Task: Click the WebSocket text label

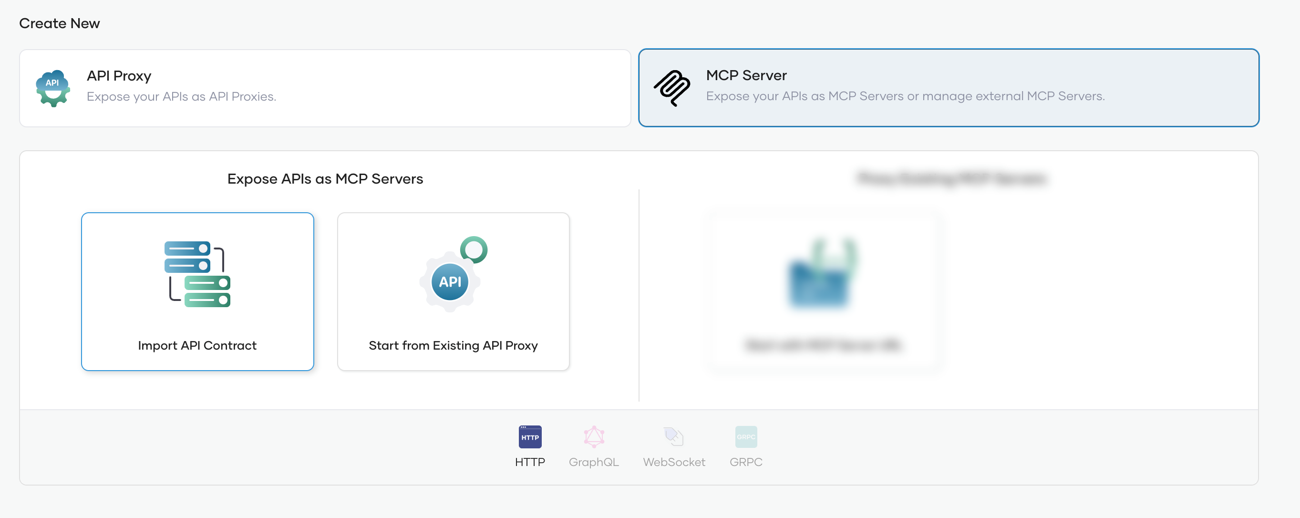Action: pyautogui.click(x=674, y=462)
